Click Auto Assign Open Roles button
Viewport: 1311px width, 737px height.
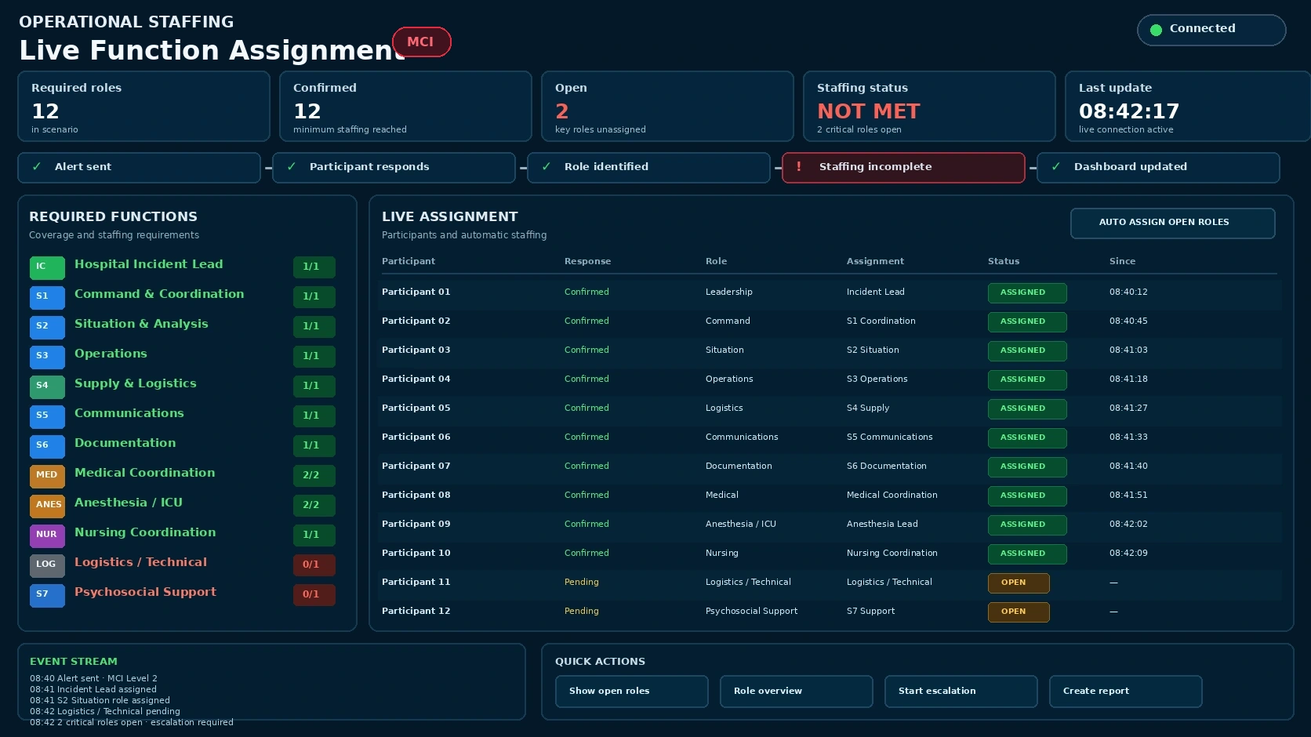[1172, 223]
